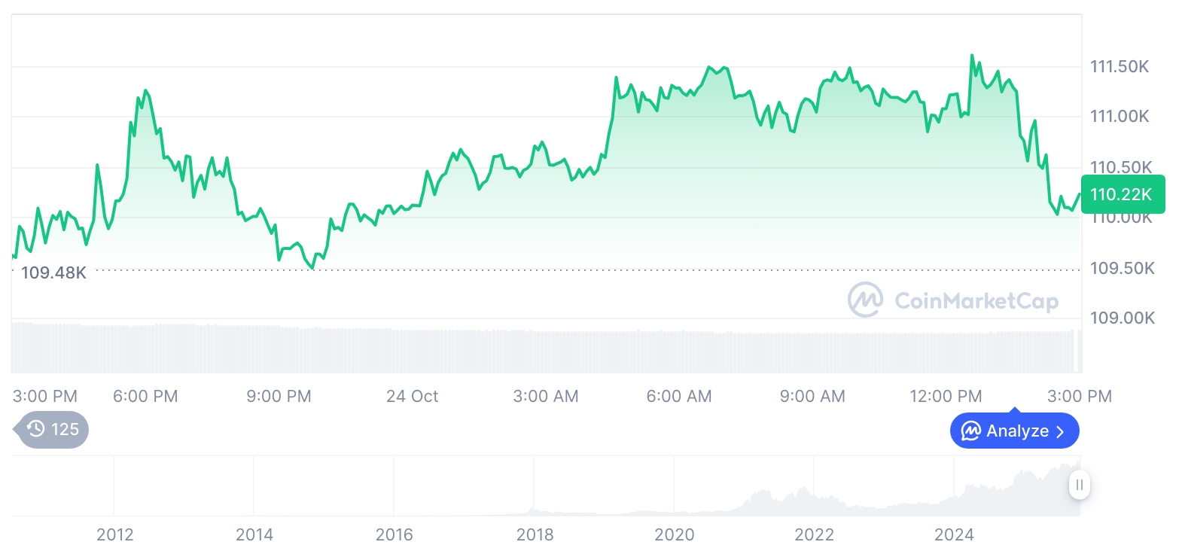Click the green 110.22K current price tag
The image size is (1179, 551).
(x=1122, y=194)
